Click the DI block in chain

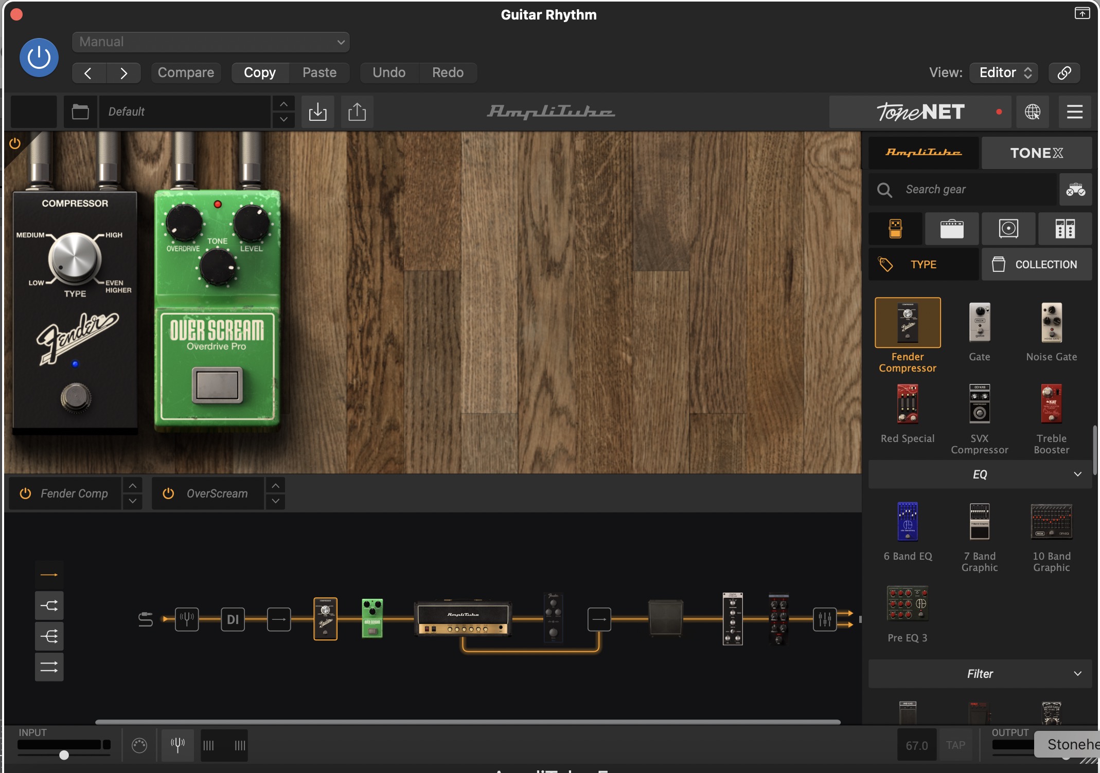(233, 619)
